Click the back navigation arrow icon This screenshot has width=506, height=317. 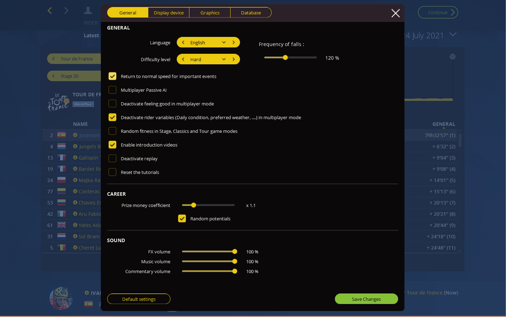coord(50,11)
